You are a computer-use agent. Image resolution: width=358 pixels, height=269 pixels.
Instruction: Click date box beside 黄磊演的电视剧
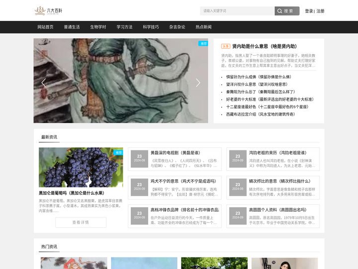point(139,159)
